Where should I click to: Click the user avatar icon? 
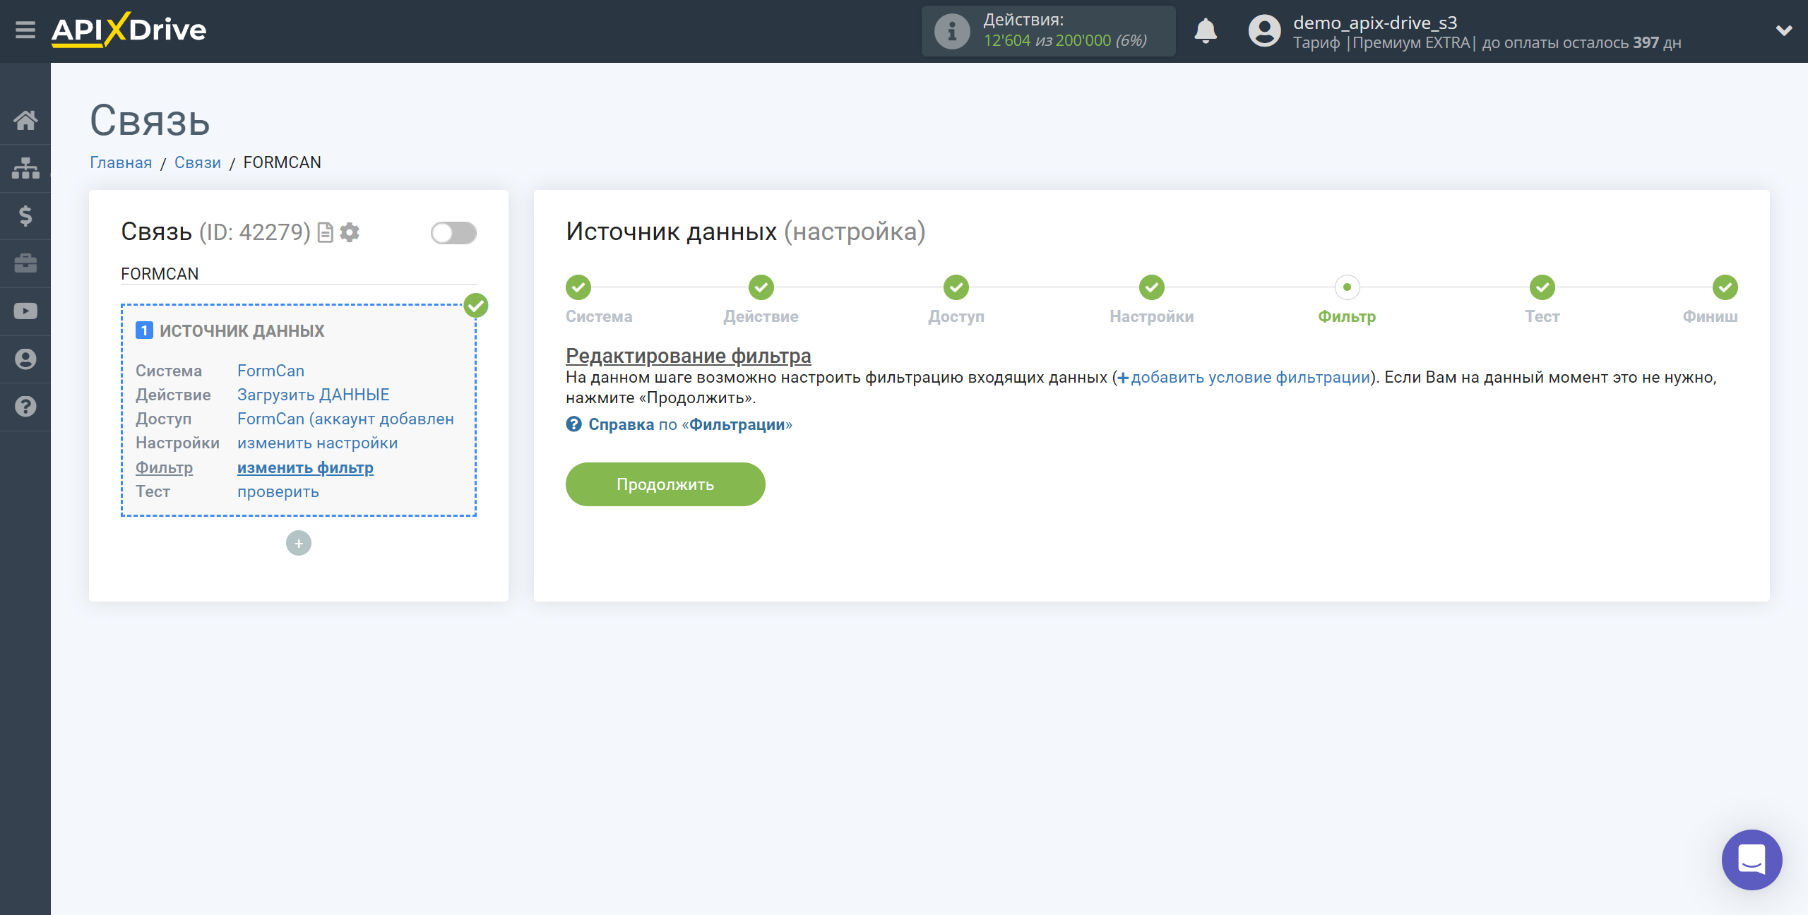click(x=1264, y=31)
